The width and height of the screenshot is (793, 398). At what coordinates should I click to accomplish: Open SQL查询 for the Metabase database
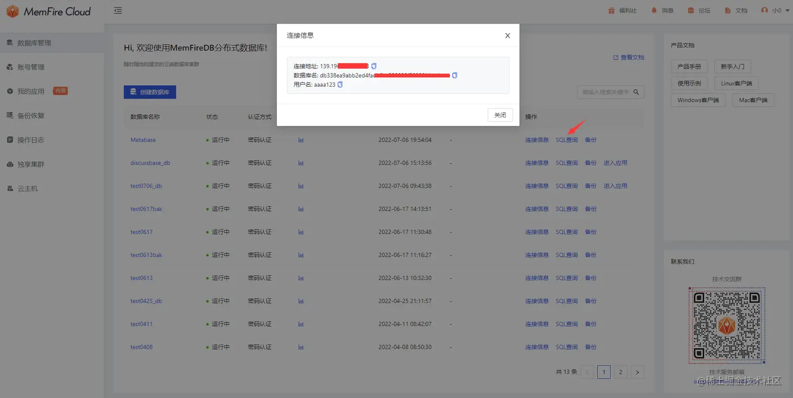pos(567,140)
